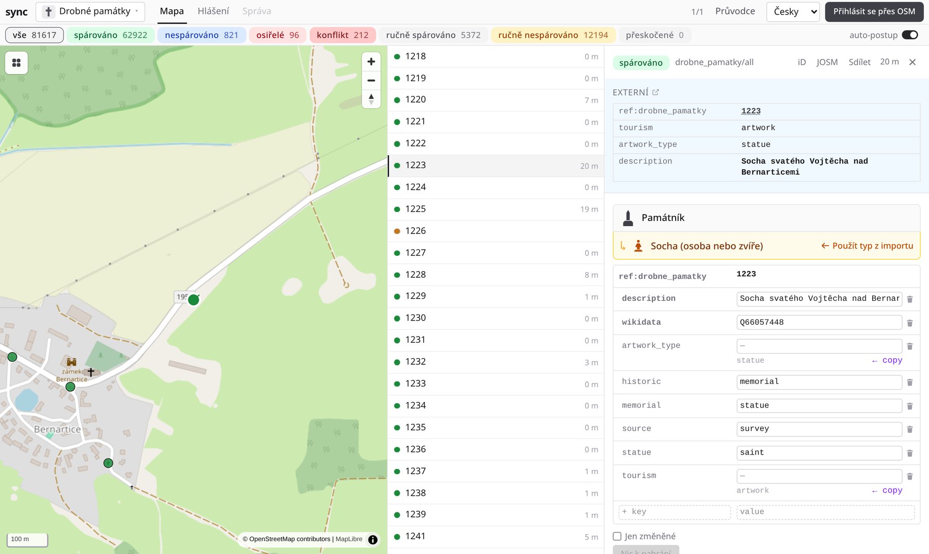Select the green marker near road 195

(x=194, y=300)
